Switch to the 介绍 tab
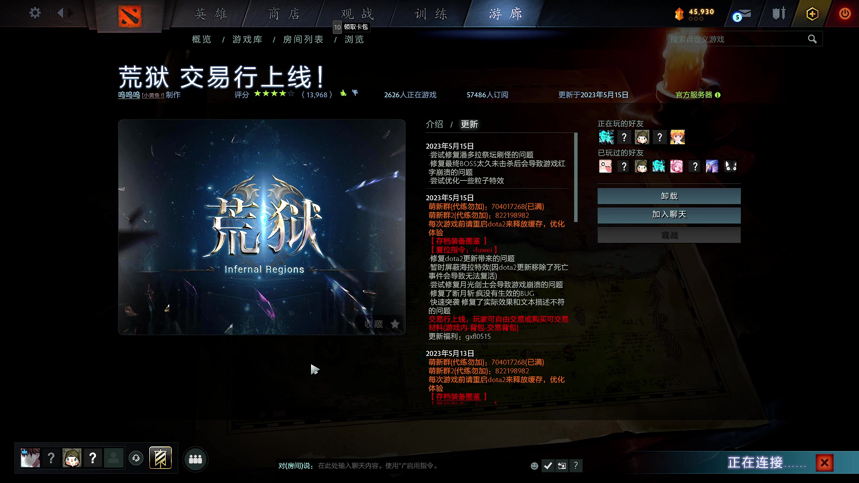The image size is (859, 483). point(435,124)
